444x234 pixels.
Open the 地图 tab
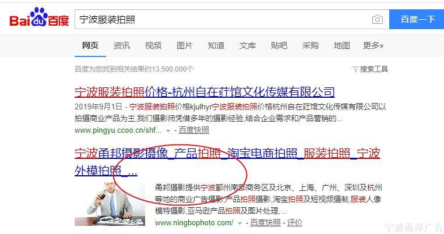(x=342, y=45)
